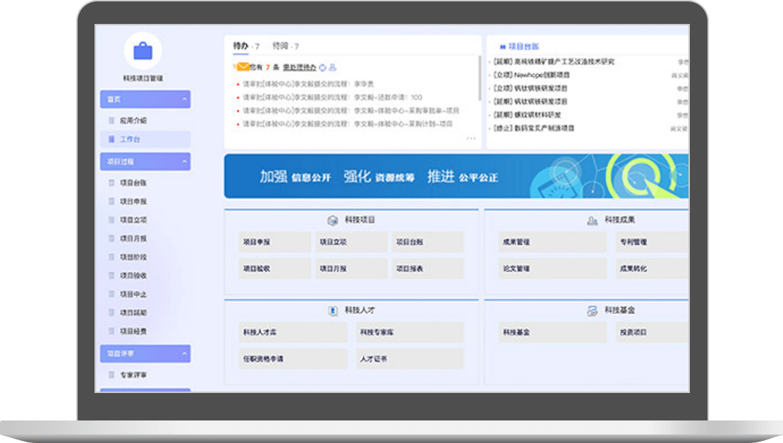
Task: Open 工作台 in the sidebar
Action: (x=130, y=139)
